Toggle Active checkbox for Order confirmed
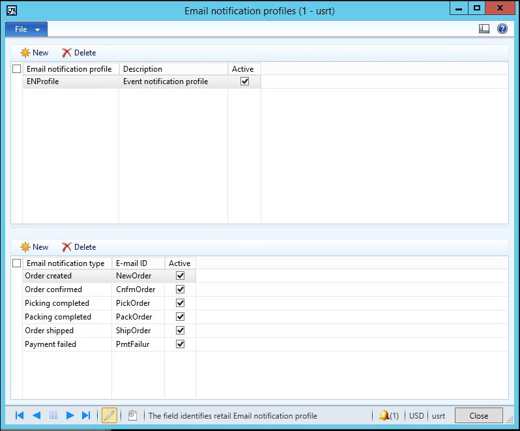Screen dimensions: 520x431 (x=181, y=290)
